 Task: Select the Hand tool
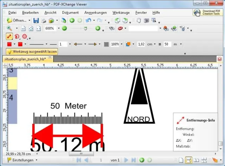(139, 20)
